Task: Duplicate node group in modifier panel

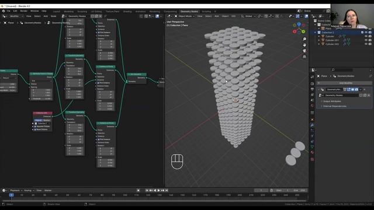Action: pyautogui.click(x=365, y=95)
